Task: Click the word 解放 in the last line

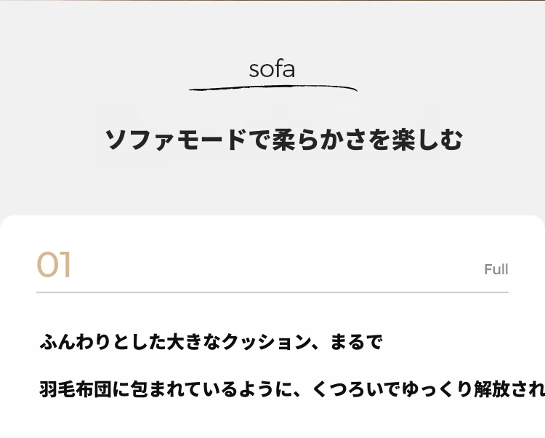Action: 492,389
